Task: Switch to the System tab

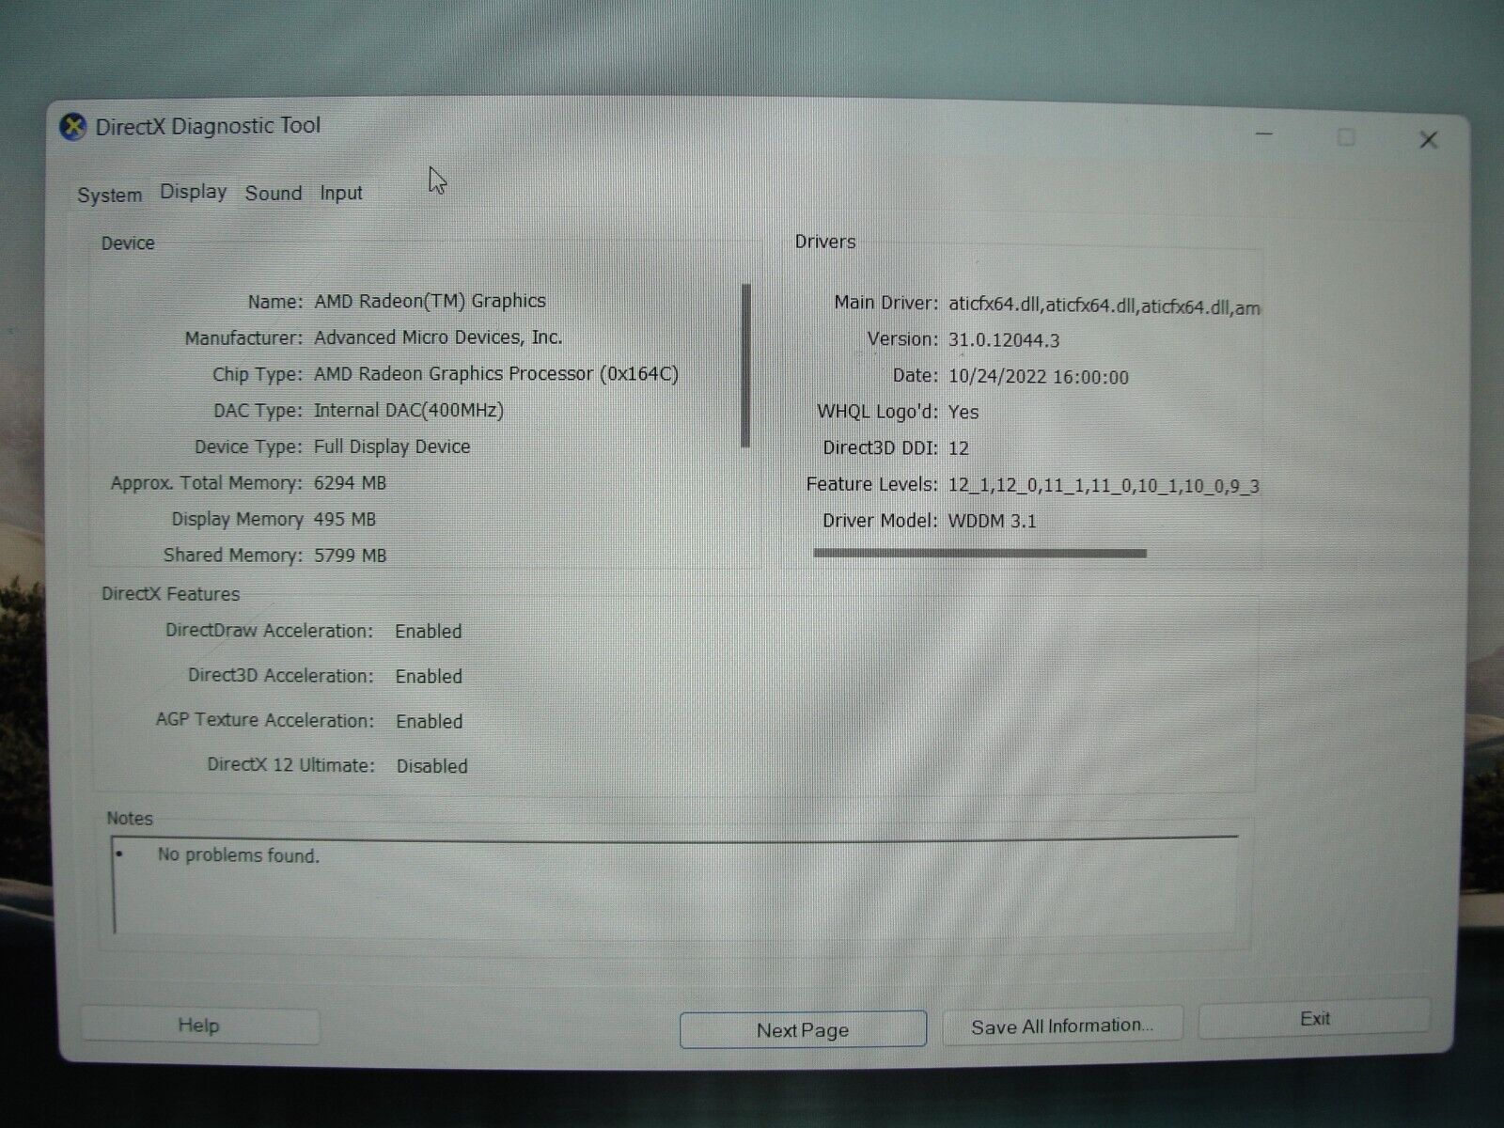Action: click(x=109, y=194)
